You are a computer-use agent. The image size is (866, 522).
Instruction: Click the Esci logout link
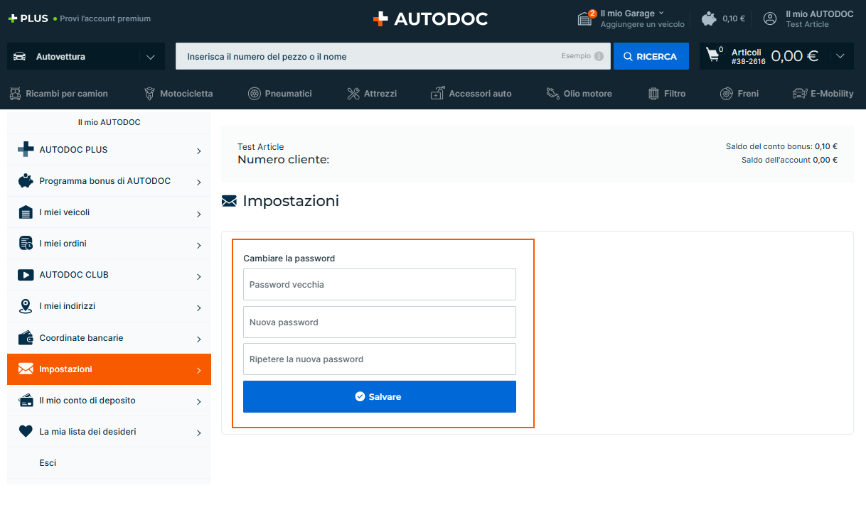48,463
